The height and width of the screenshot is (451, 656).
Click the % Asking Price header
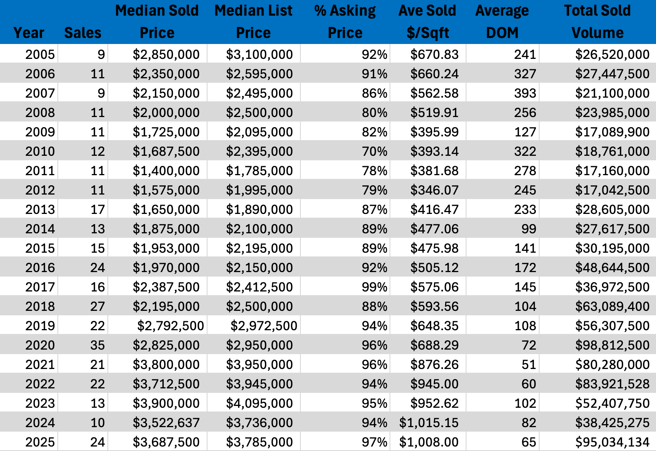pyautogui.click(x=345, y=22)
